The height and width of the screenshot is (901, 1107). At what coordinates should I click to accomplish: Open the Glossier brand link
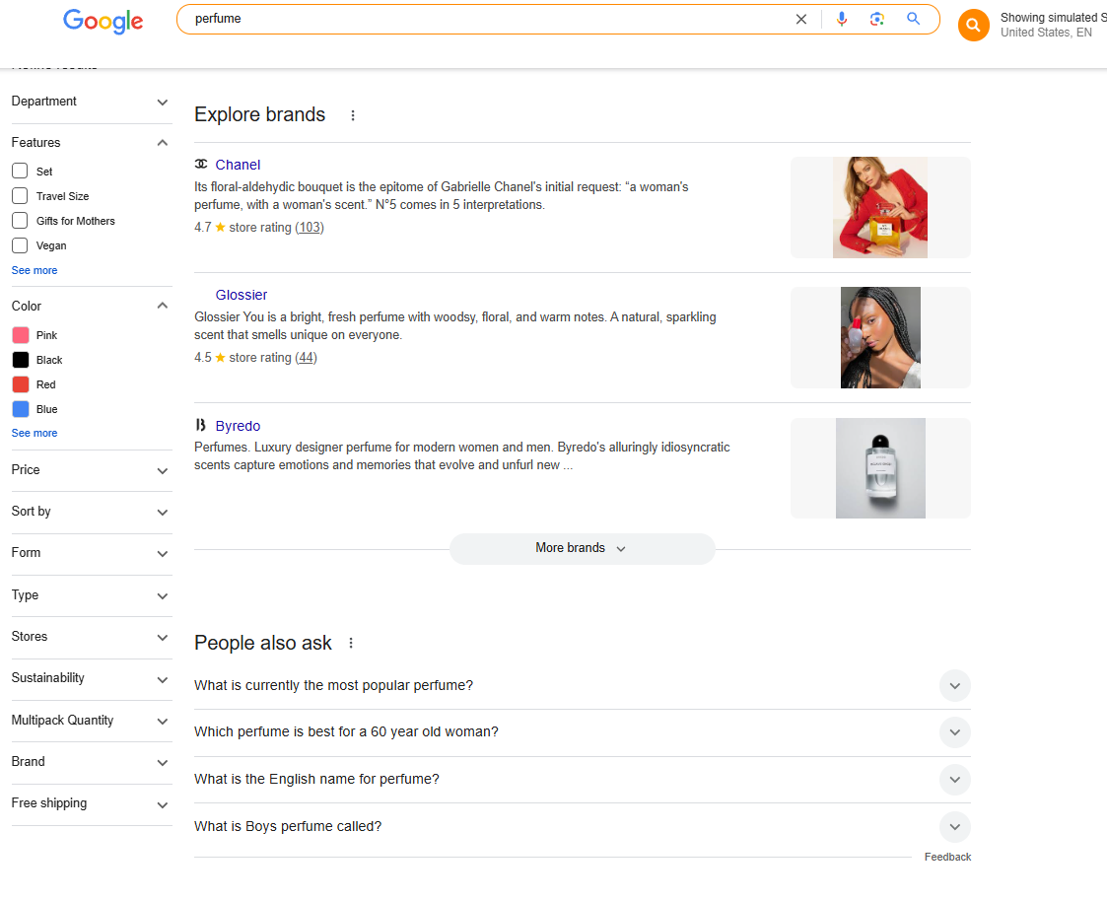pos(242,295)
